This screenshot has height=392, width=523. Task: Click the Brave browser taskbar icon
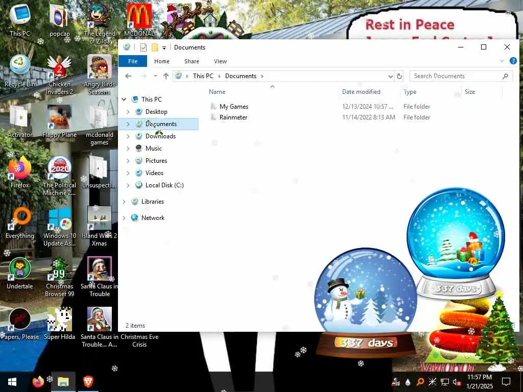(88, 381)
